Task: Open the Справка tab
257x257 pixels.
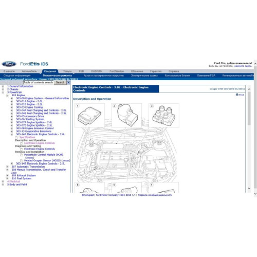Action: click(174, 71)
